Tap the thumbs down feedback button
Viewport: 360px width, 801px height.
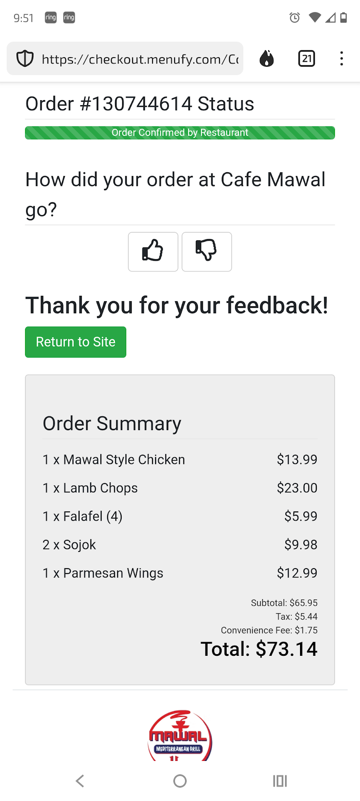point(207,252)
